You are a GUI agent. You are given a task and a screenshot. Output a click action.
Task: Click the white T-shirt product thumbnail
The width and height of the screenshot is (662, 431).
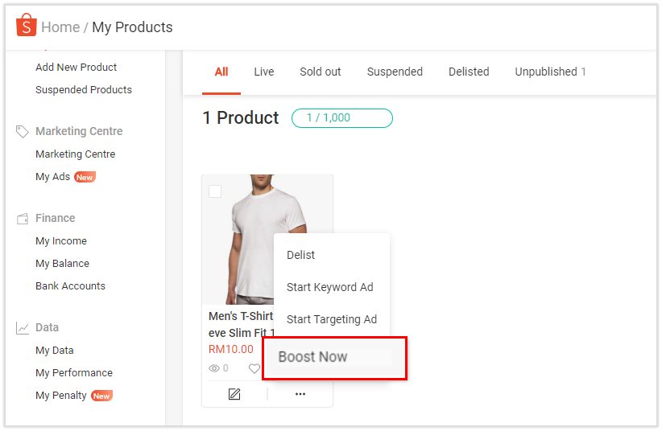[x=267, y=239]
